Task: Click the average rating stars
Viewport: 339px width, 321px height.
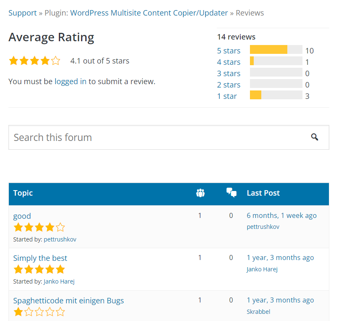Action: pyautogui.click(x=34, y=61)
